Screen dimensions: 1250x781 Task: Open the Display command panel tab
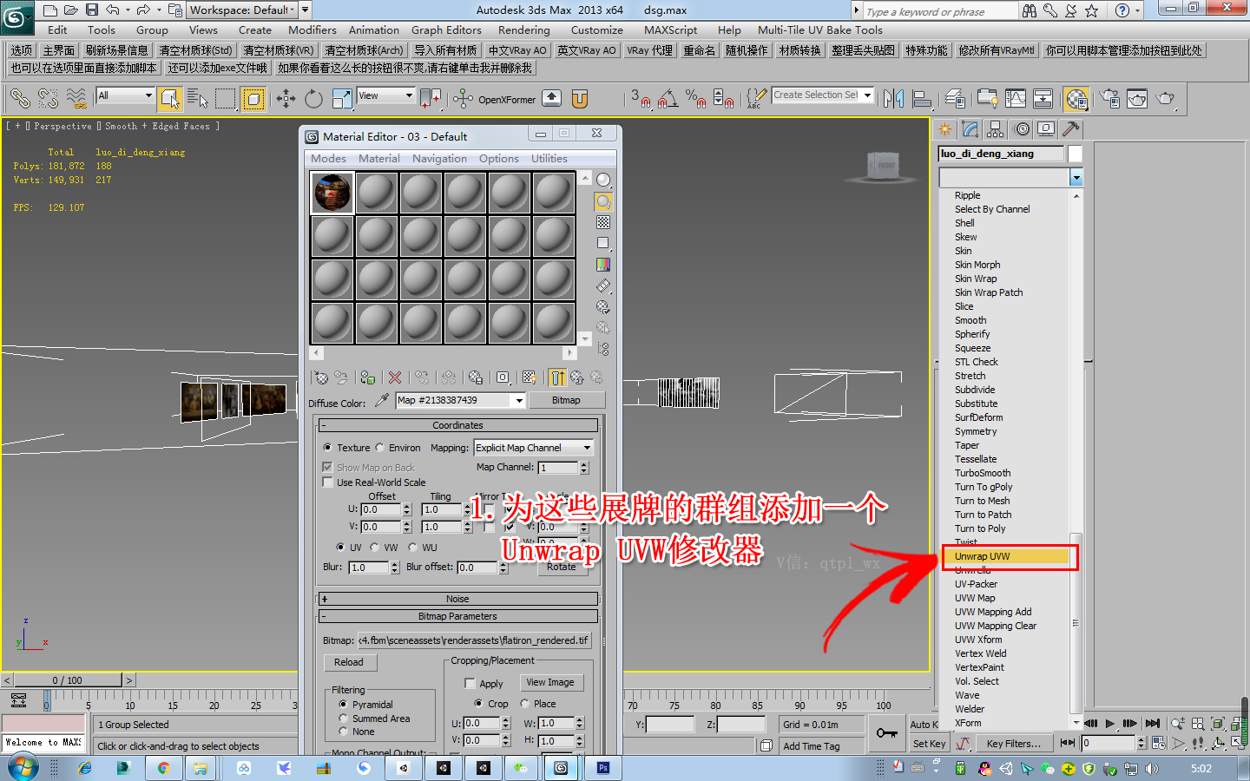coord(1046,129)
